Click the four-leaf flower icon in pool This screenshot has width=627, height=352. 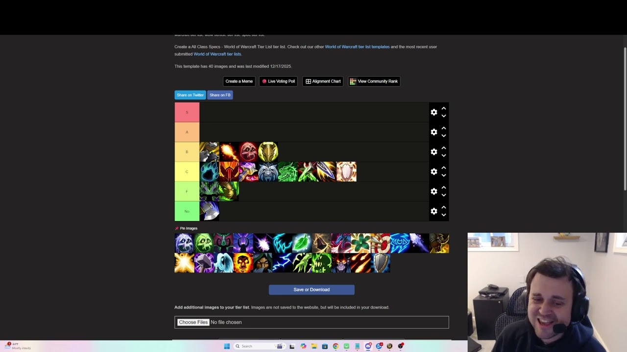tap(361, 243)
